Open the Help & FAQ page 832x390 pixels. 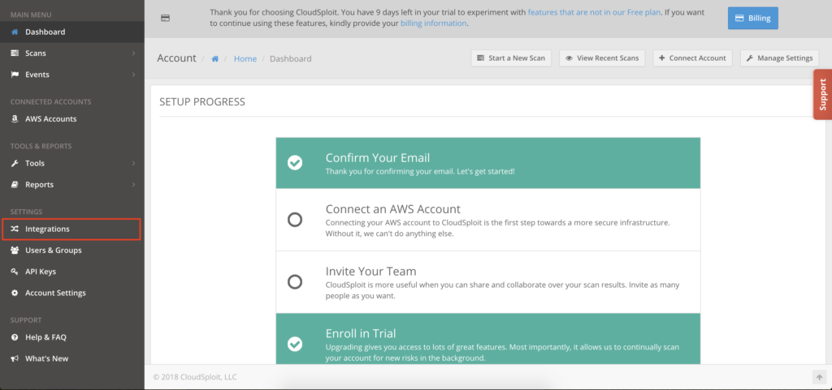pyautogui.click(x=45, y=337)
